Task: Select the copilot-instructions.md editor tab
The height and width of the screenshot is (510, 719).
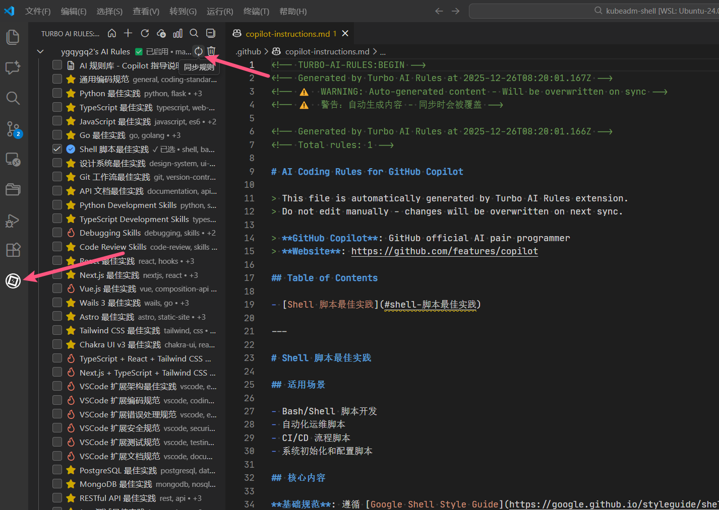Action: coord(287,34)
